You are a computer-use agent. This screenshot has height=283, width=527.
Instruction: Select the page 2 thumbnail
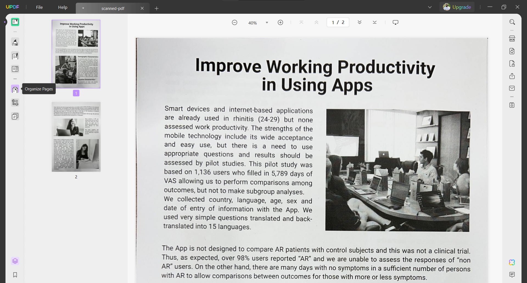[76, 137]
